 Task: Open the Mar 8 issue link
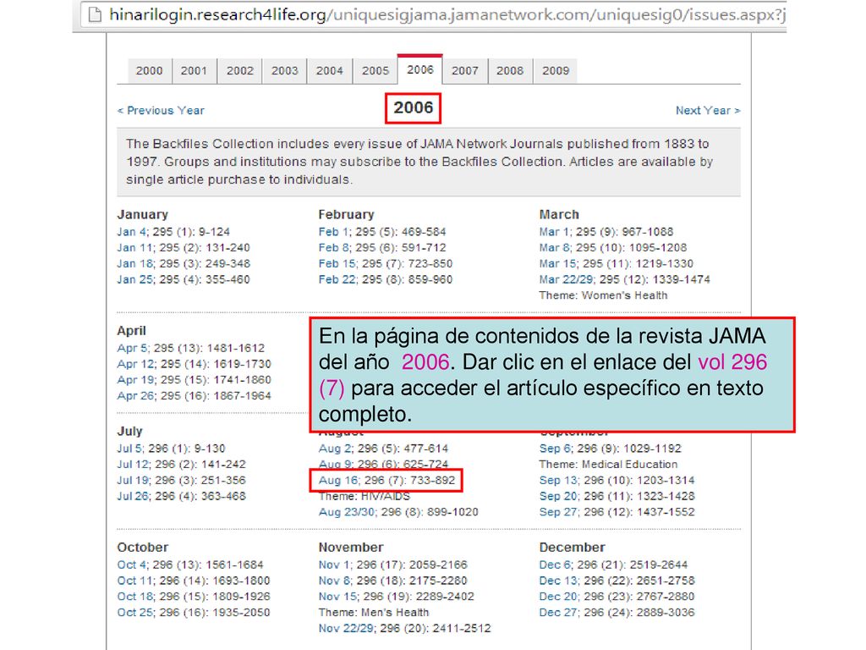click(556, 248)
